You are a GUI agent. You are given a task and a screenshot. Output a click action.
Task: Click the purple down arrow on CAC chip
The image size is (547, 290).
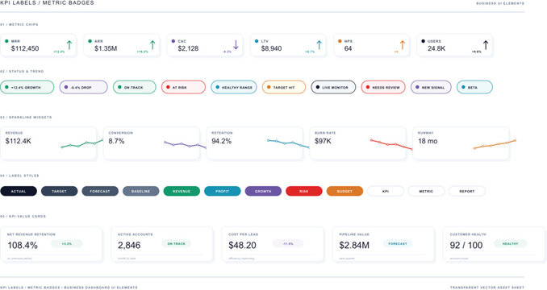point(236,45)
